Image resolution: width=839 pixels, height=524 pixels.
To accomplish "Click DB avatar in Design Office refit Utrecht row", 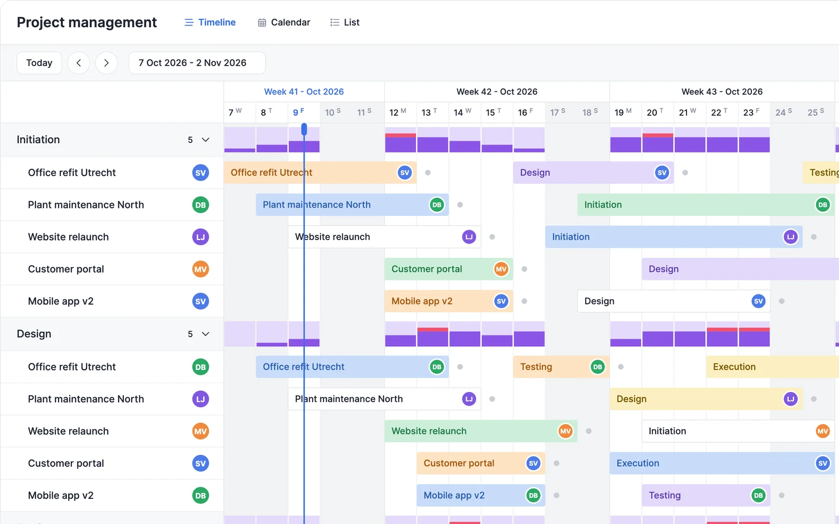I will click(x=200, y=367).
